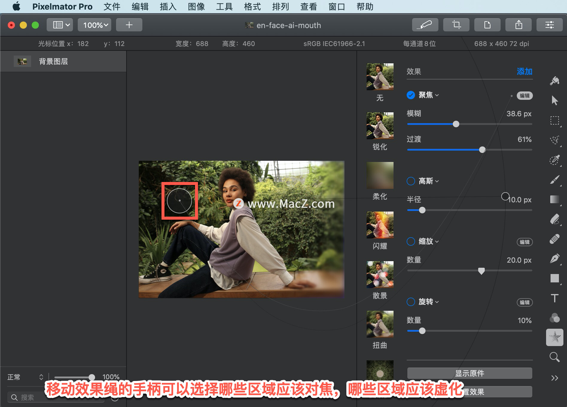Open the 排列 menu
The width and height of the screenshot is (567, 407).
point(281,6)
